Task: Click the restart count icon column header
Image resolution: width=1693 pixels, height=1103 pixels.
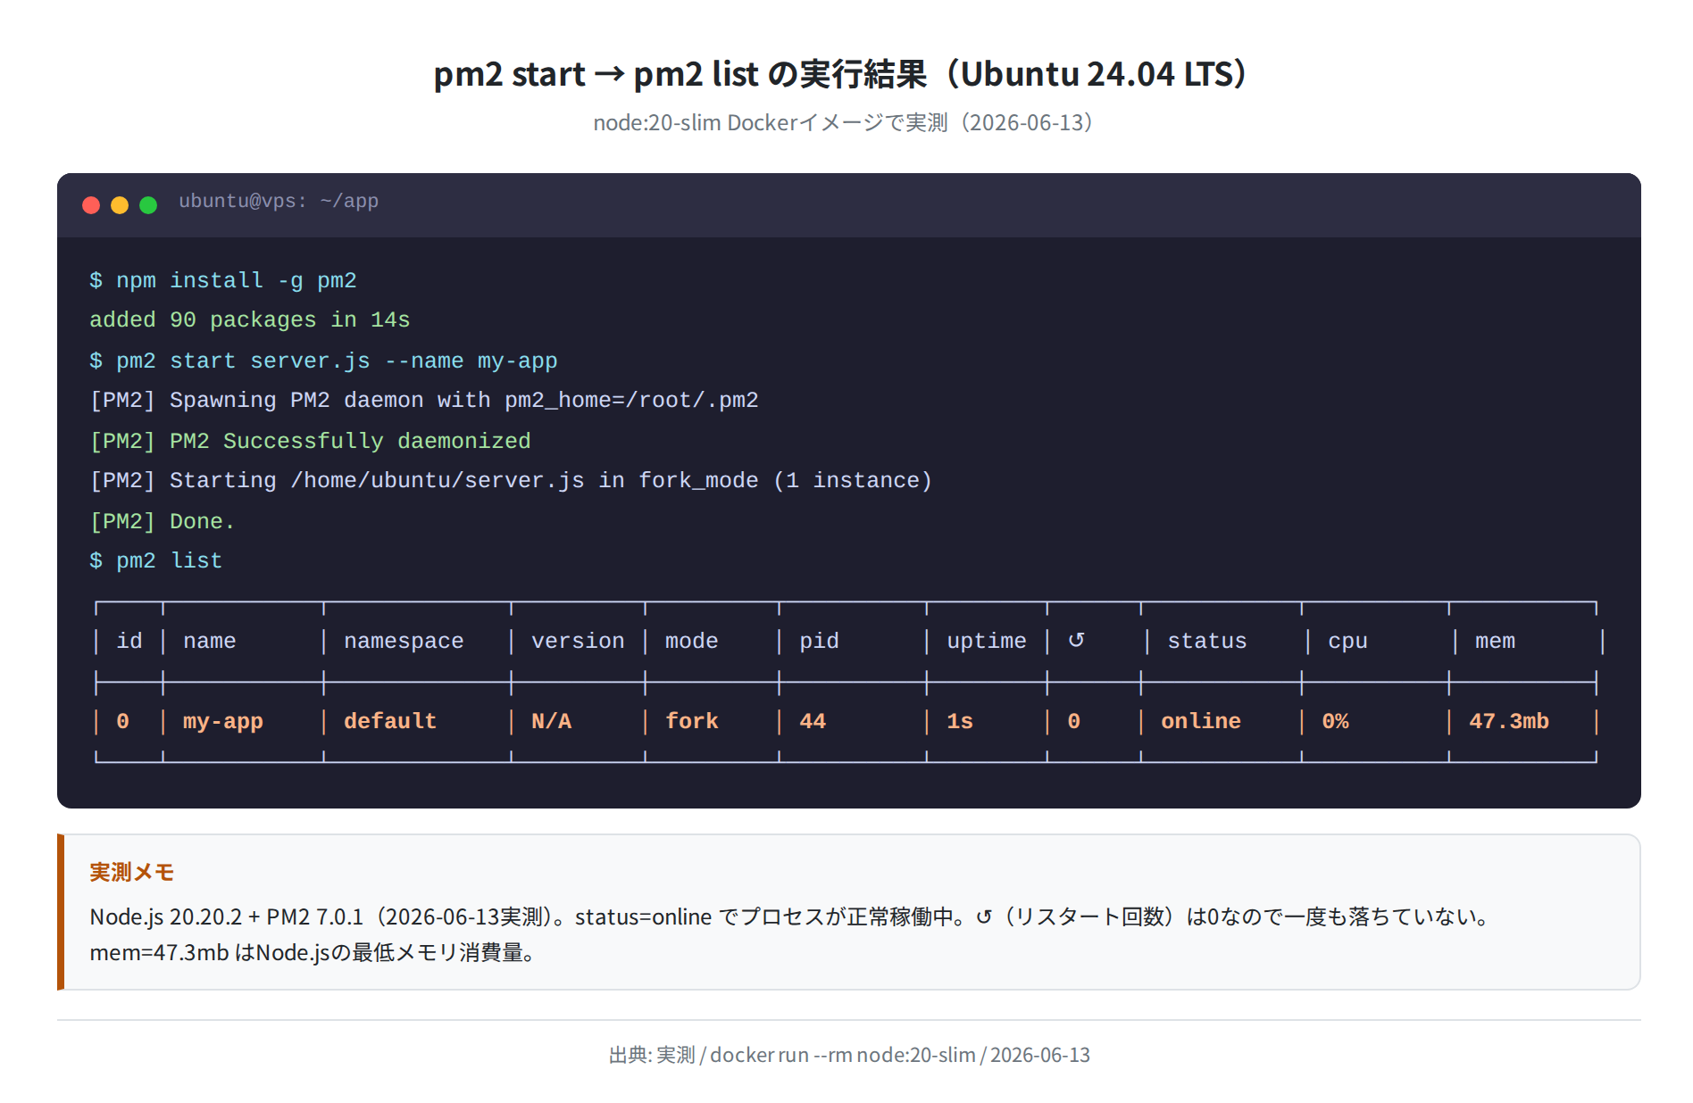Action: click(1076, 640)
